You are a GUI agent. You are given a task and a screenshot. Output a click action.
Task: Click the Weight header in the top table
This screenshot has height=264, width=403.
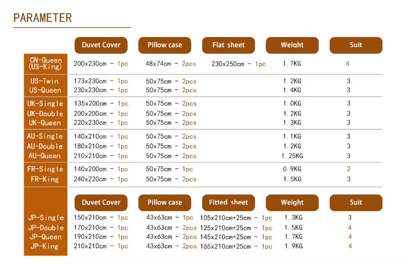tap(292, 45)
